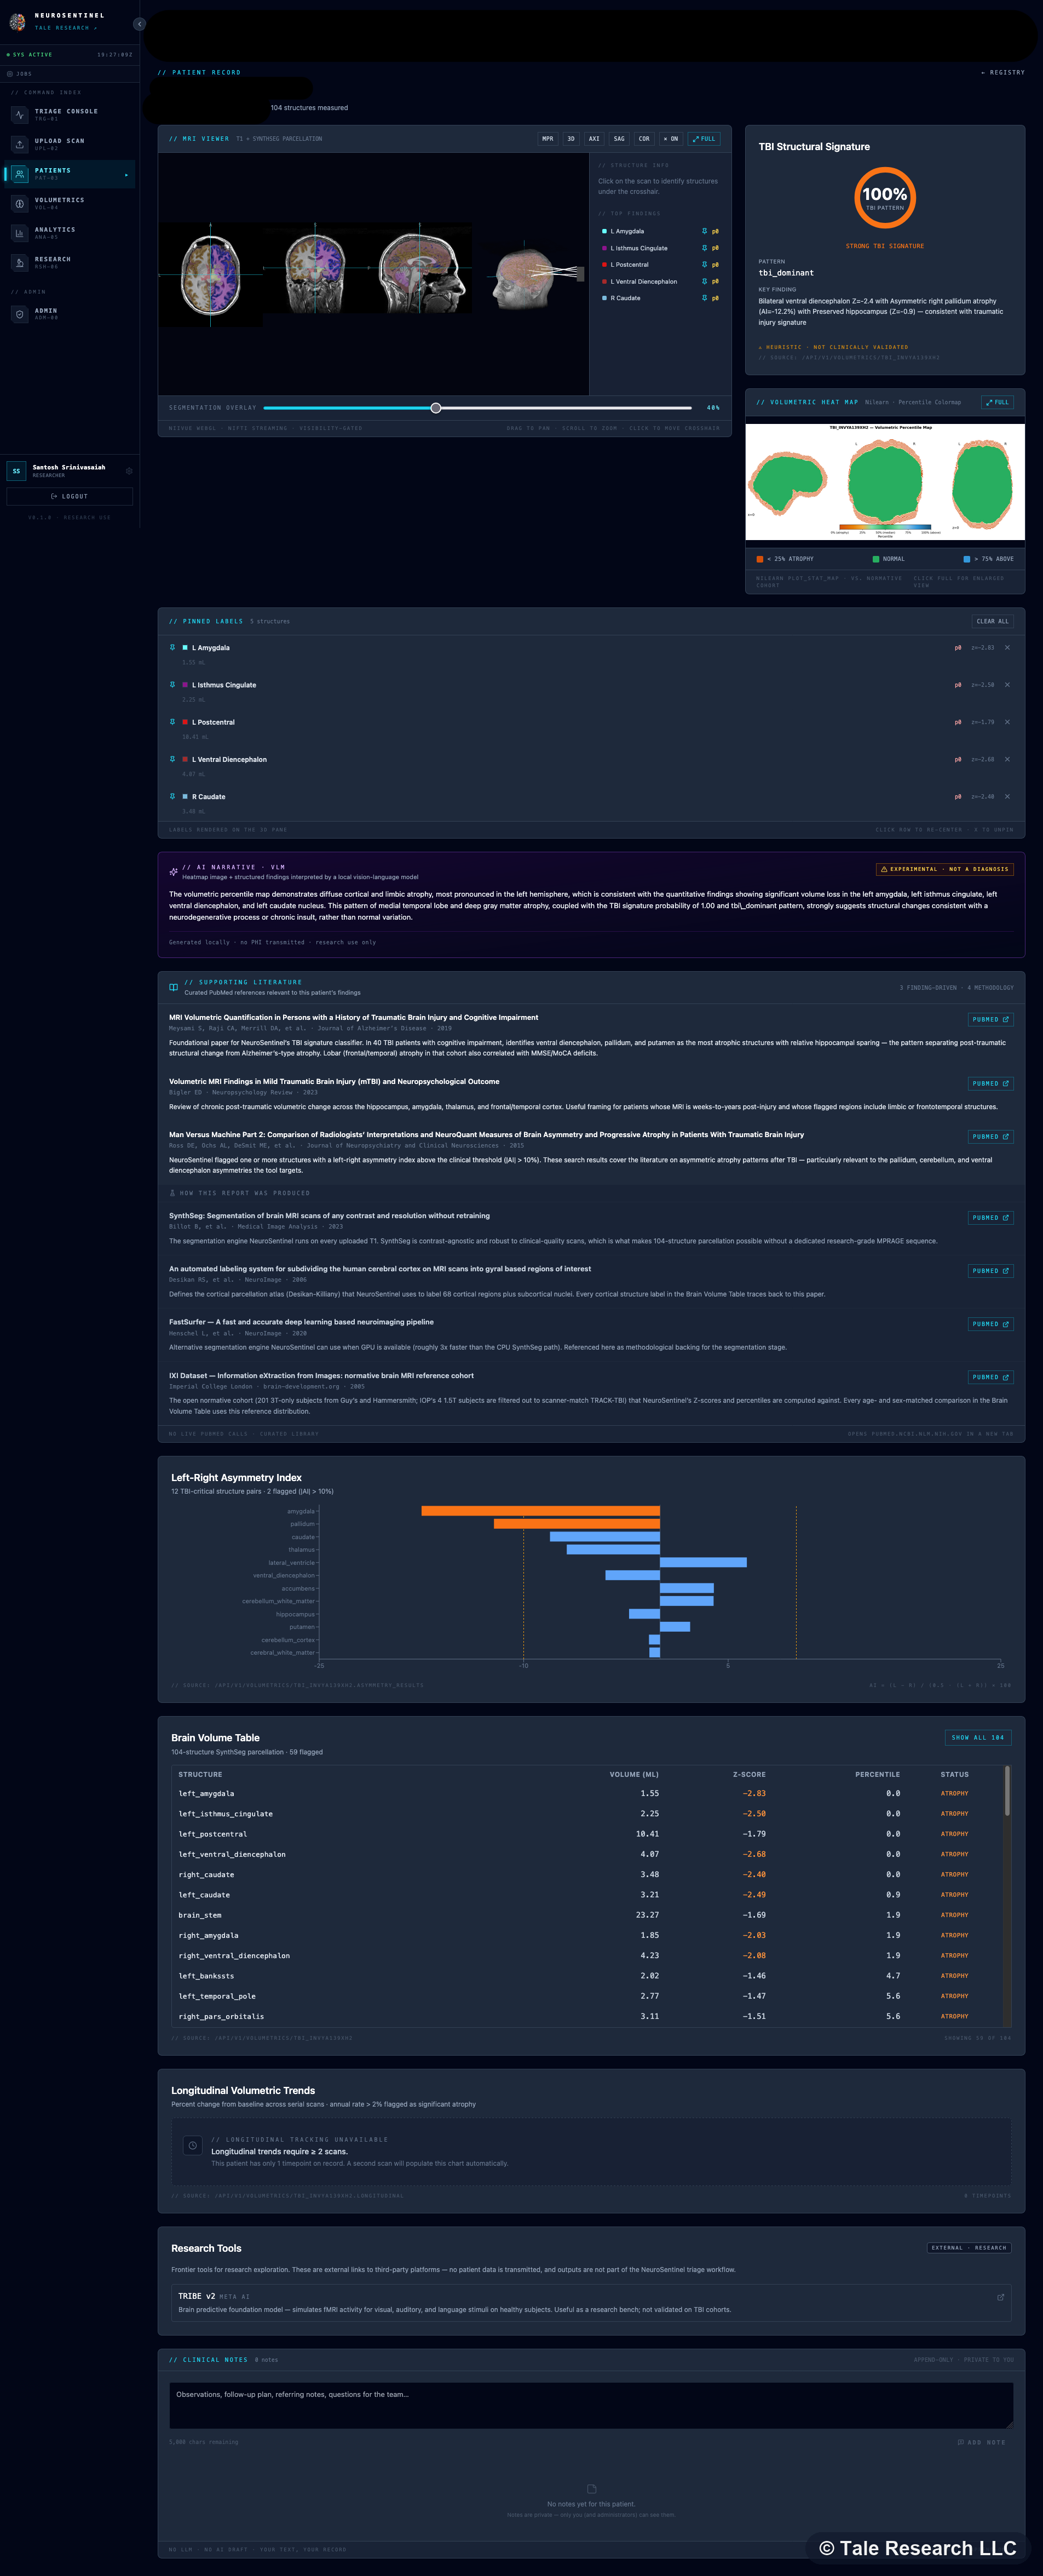Open Volumetrics via the brain icon
This screenshot has height=2576, width=1043.
pos(20,204)
